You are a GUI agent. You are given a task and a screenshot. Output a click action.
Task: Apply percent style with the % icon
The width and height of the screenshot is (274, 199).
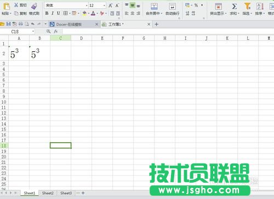click(196, 5)
